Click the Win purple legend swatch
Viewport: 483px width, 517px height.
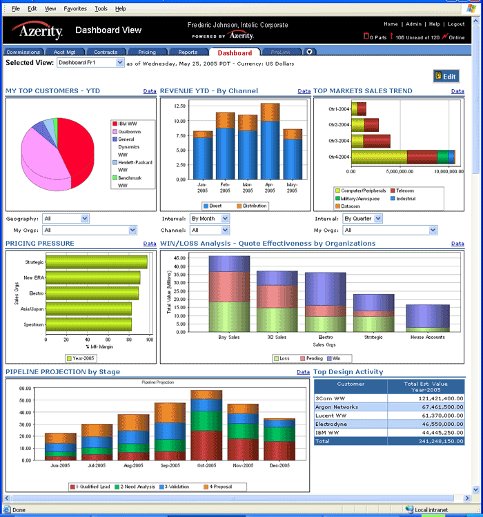tap(329, 358)
